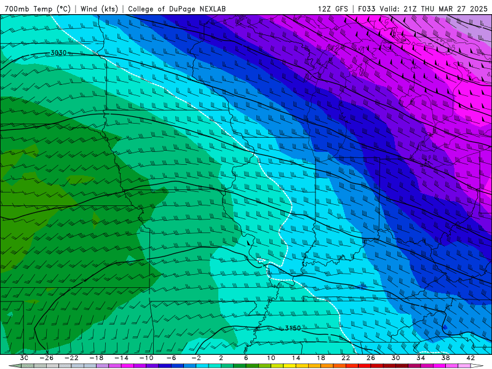The image size is (492, 369).
Task: Click the -6 color scale label
Action: click(171, 358)
